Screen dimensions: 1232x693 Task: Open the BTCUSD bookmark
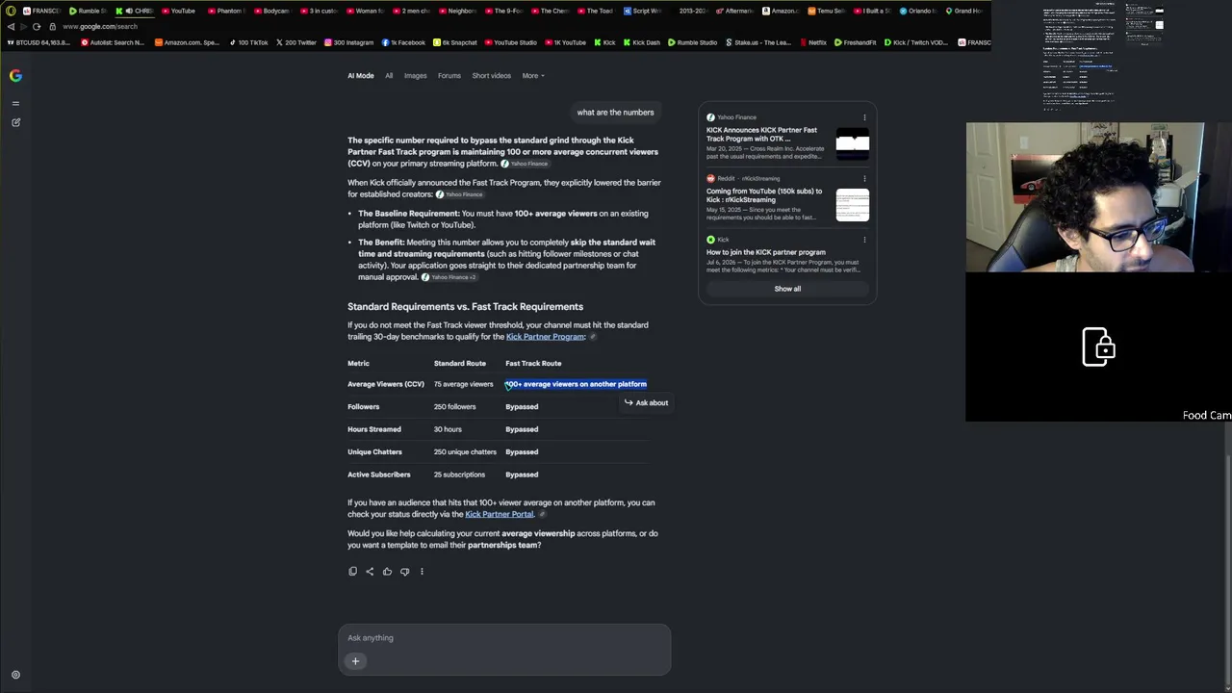pos(38,42)
